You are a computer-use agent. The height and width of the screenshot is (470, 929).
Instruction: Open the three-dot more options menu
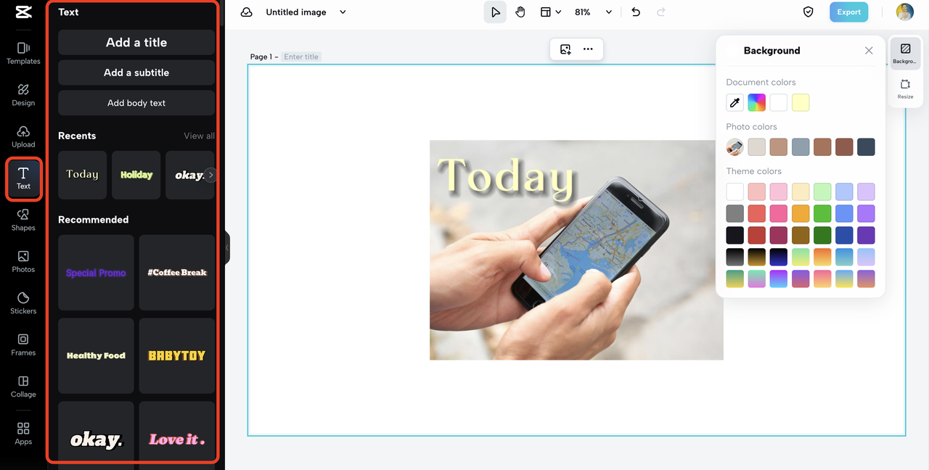(x=588, y=49)
